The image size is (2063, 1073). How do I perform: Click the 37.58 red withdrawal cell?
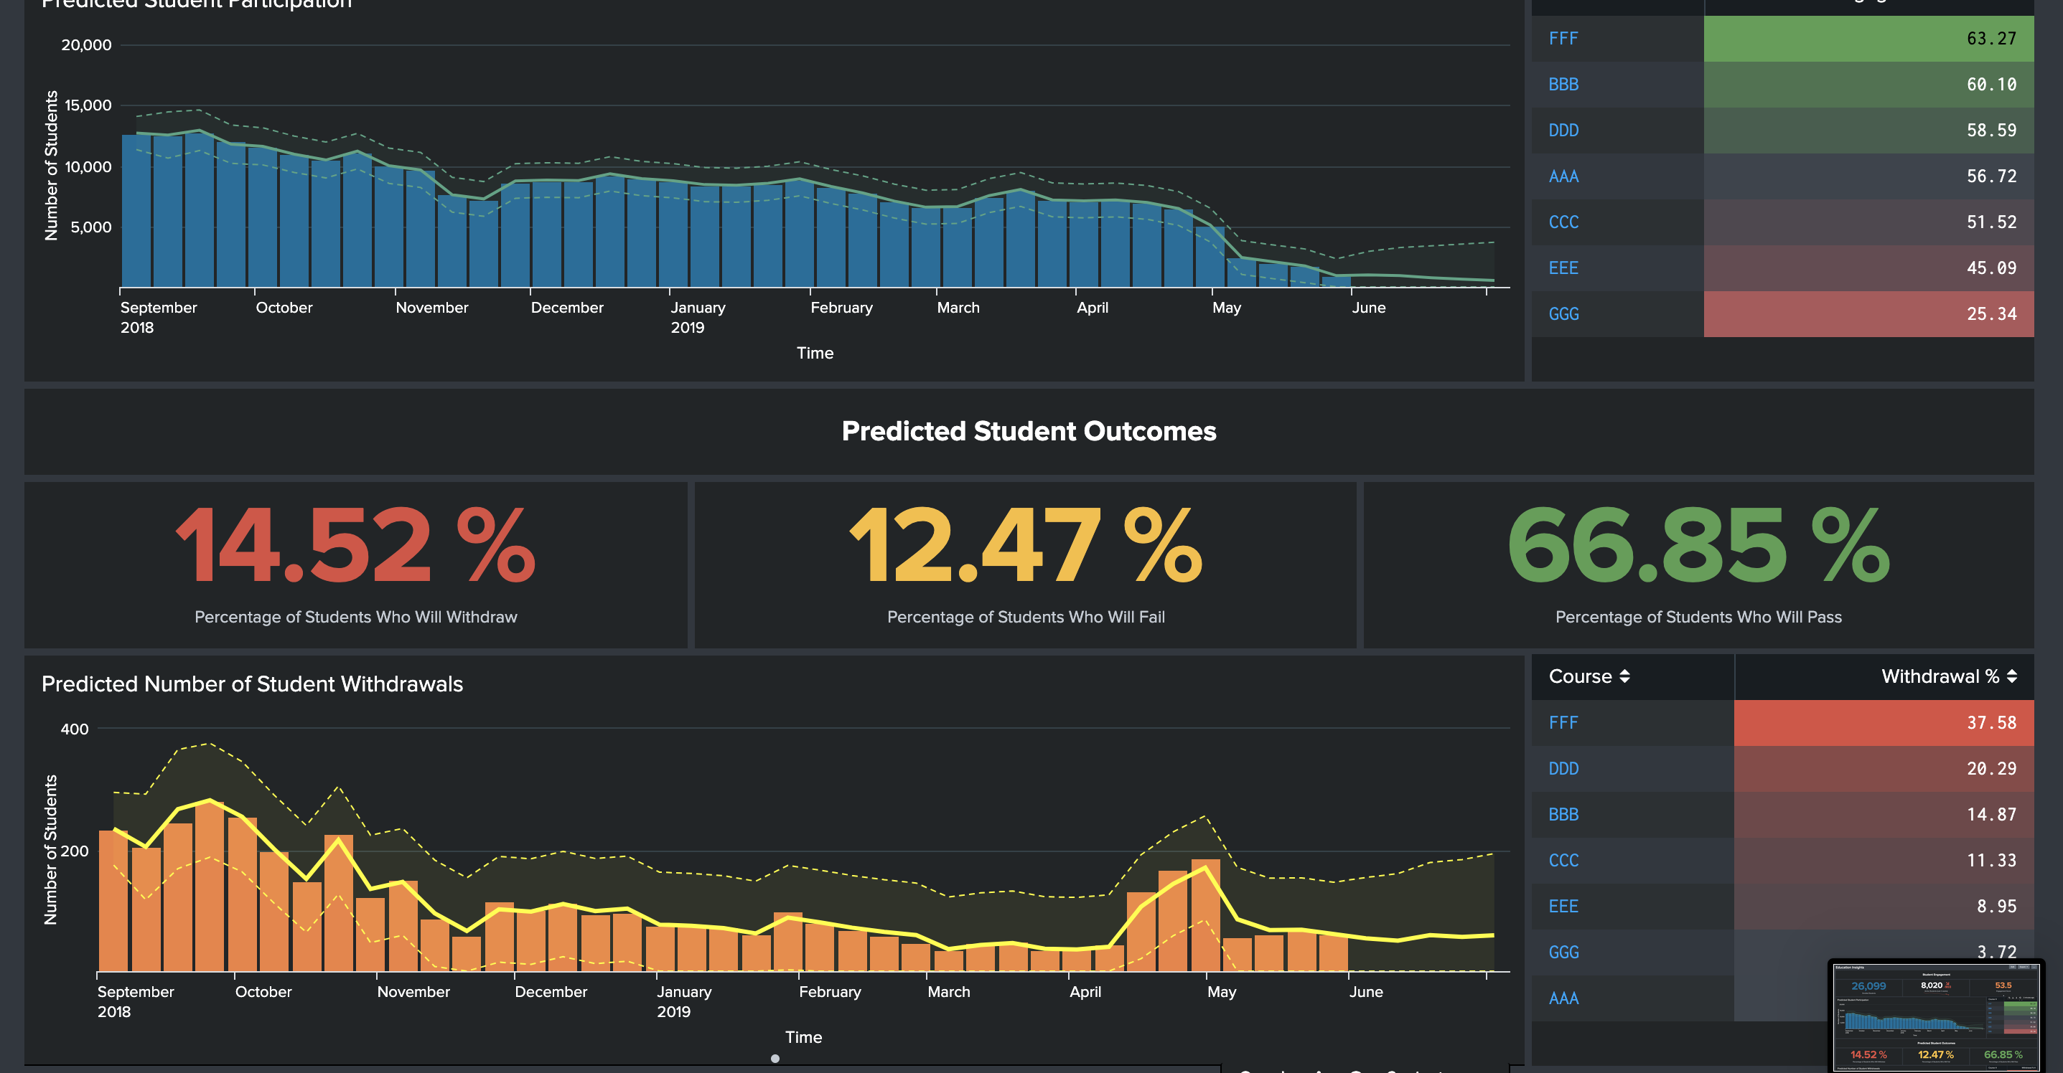tap(1883, 722)
